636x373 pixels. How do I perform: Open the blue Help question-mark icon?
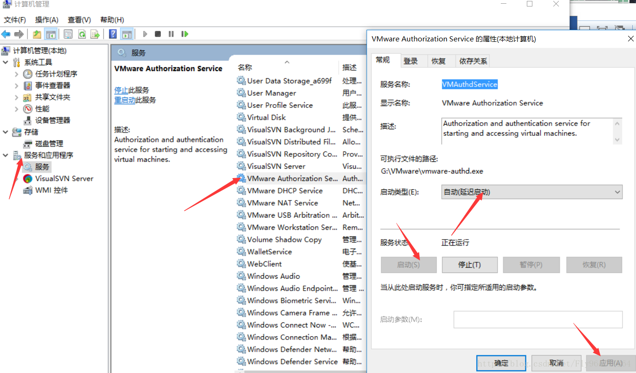click(113, 34)
